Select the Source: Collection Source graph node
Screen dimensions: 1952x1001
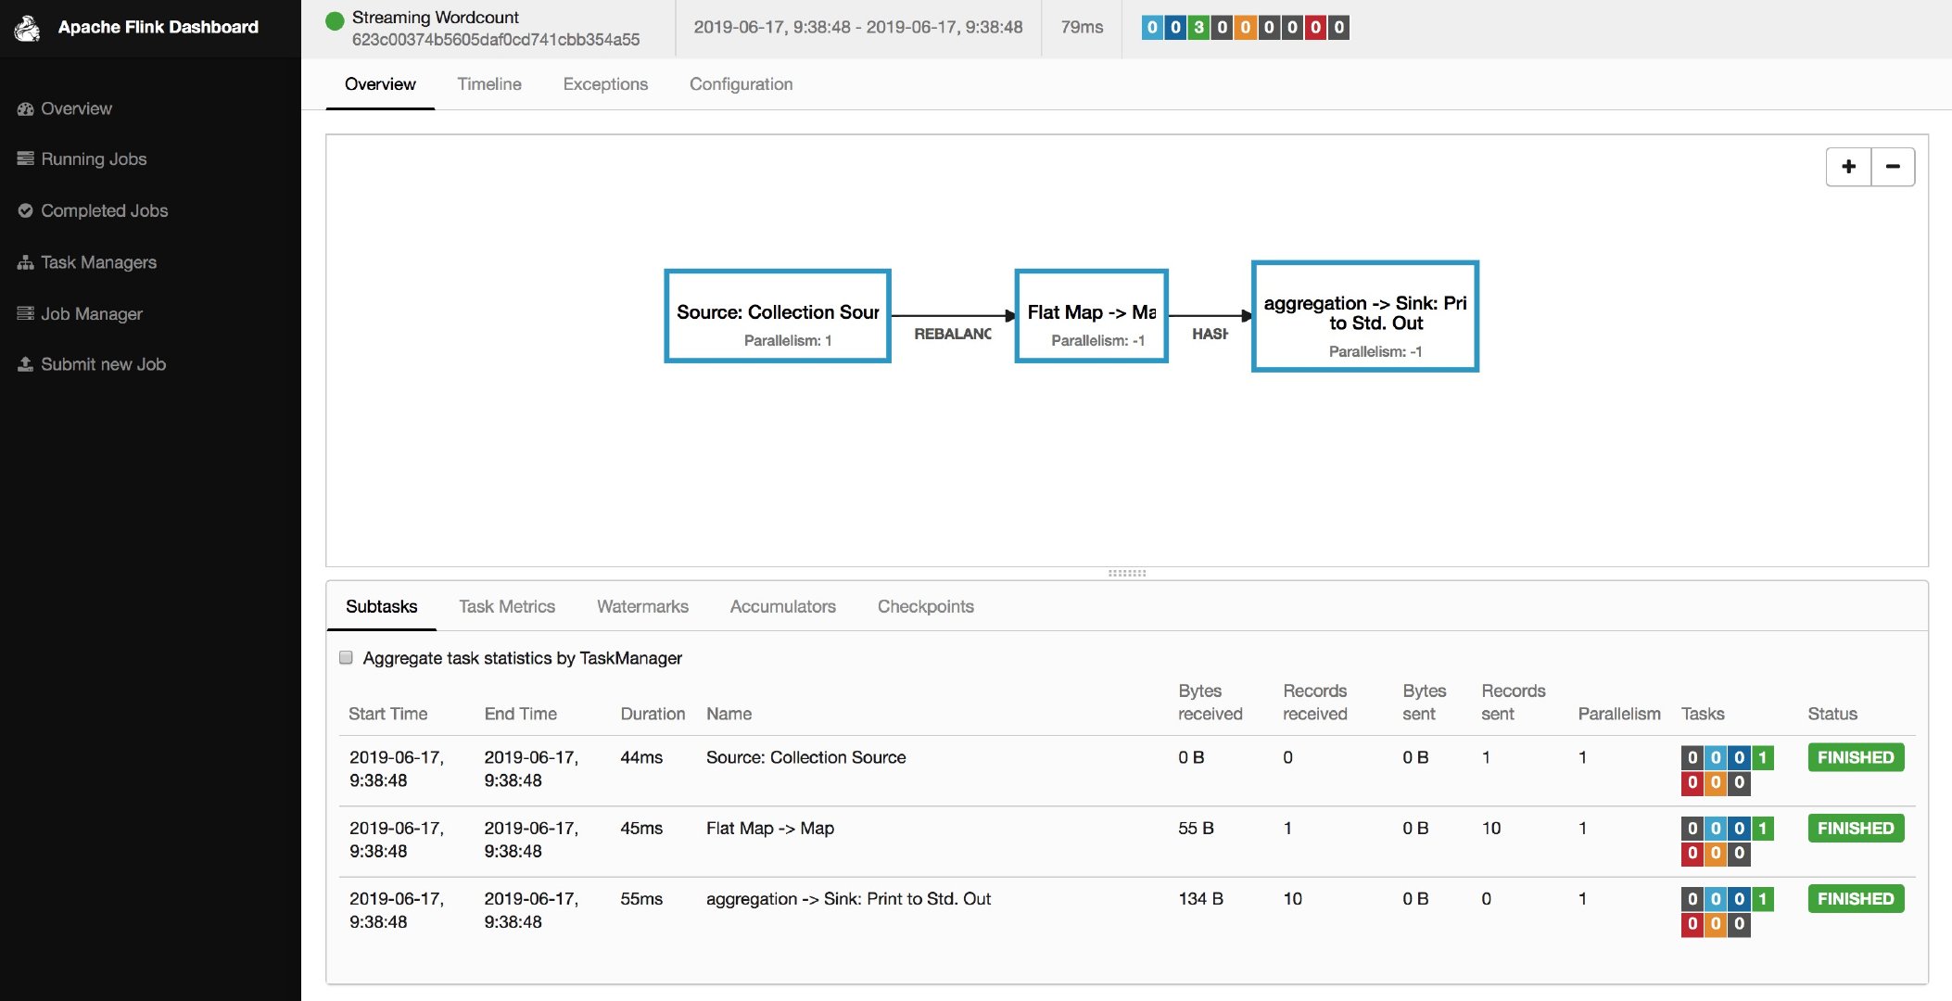point(777,315)
